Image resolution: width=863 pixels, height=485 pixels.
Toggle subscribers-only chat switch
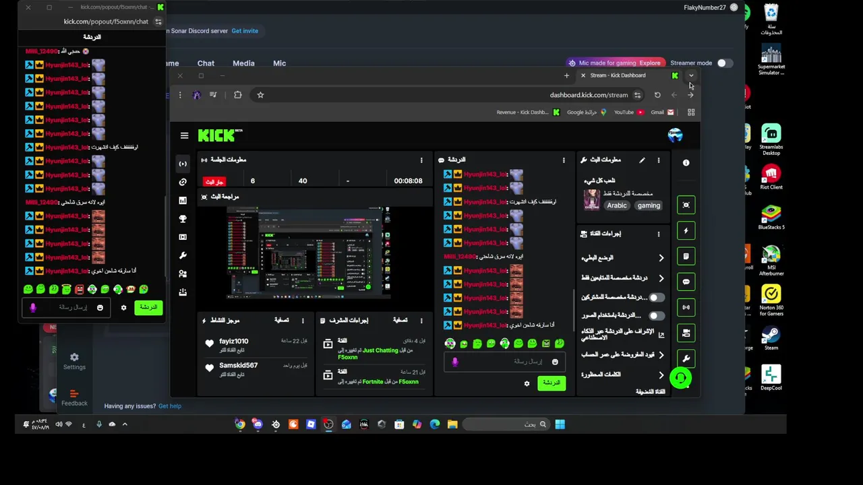click(655, 297)
